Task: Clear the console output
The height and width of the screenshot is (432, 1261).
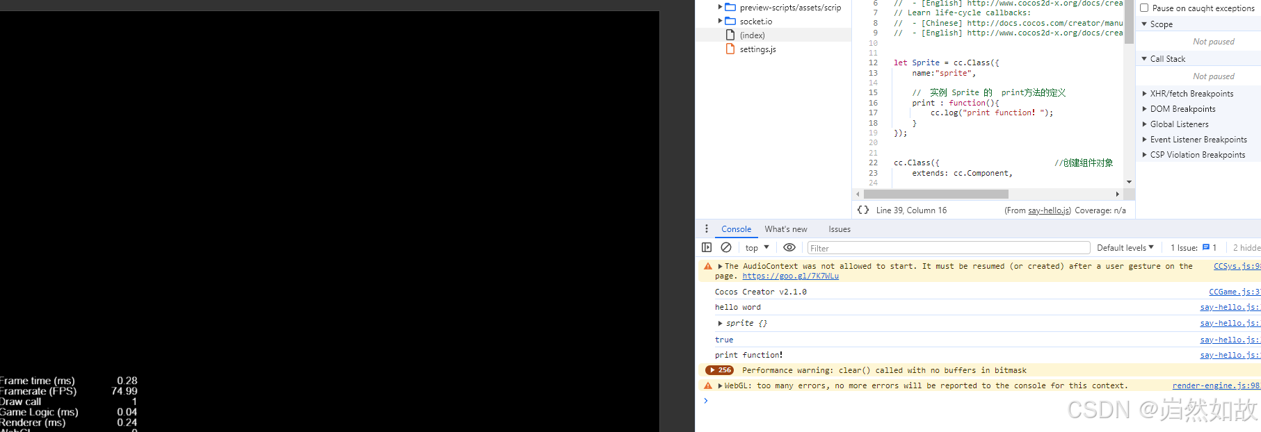Action: click(x=726, y=247)
